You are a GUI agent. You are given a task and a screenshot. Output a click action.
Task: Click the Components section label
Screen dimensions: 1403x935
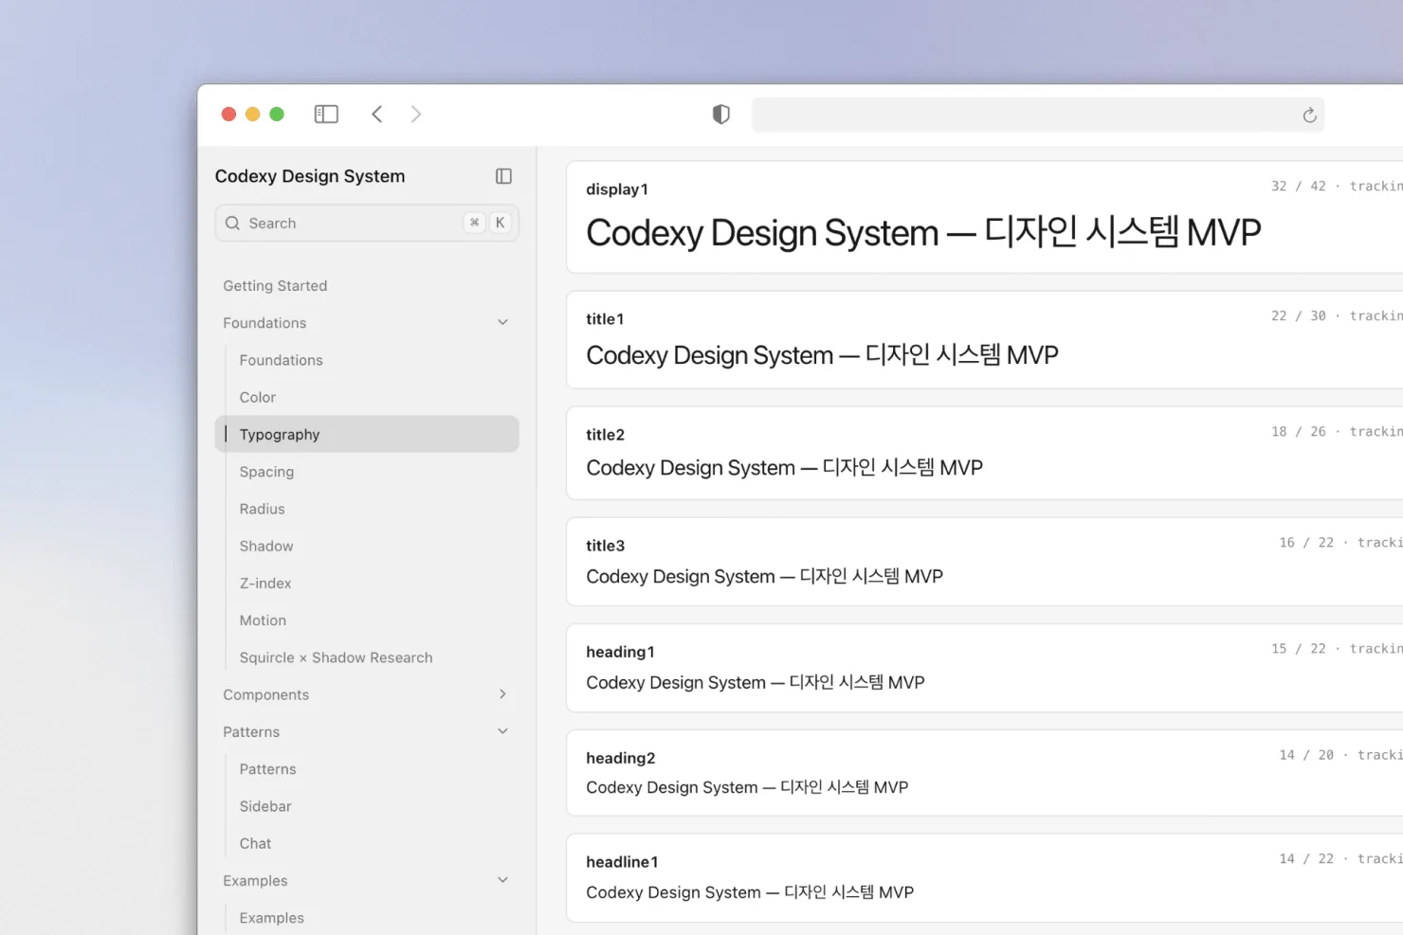point(265,694)
